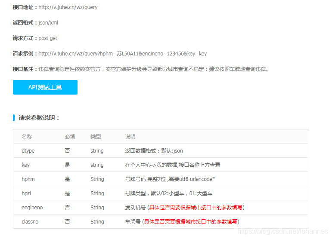Click the String type cell in classno row

click(x=97, y=222)
